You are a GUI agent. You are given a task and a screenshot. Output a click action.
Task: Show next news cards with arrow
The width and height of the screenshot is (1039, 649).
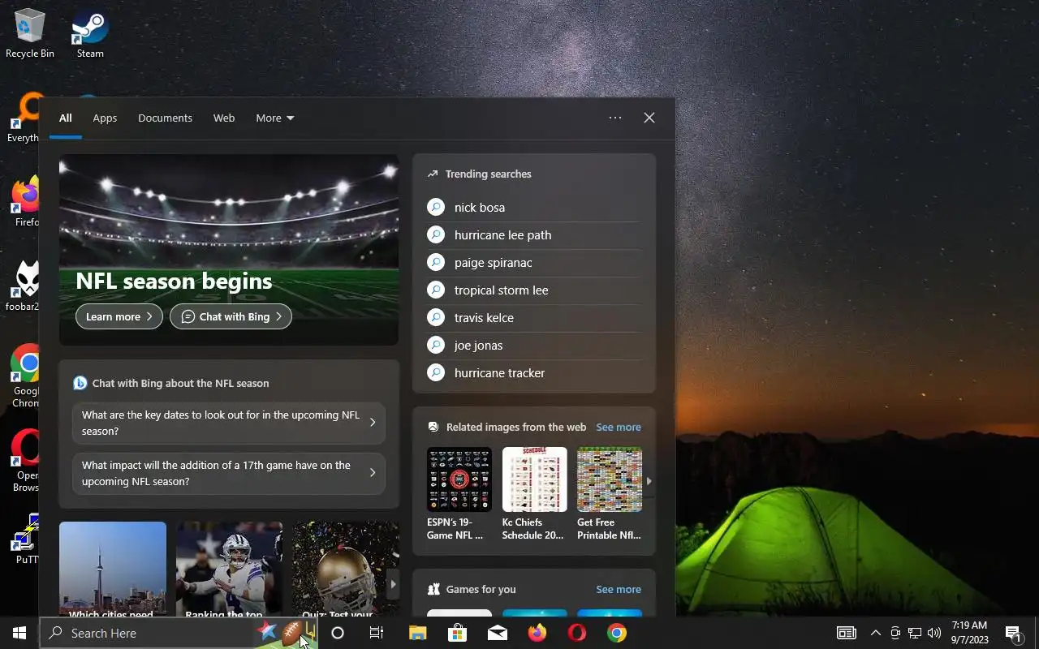pos(393,584)
